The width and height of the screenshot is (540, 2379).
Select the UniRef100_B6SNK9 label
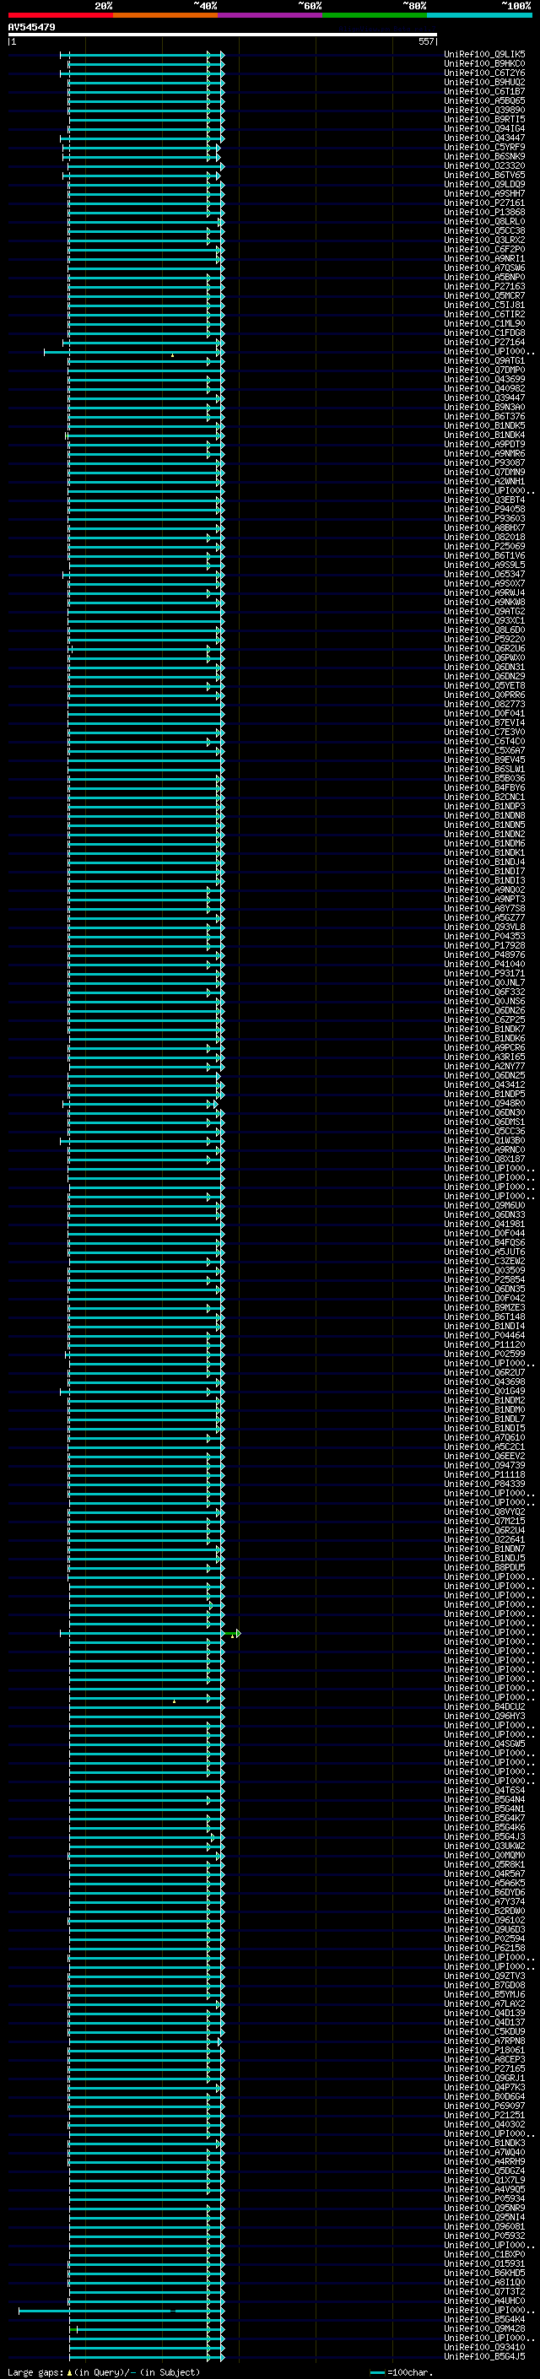click(x=484, y=157)
